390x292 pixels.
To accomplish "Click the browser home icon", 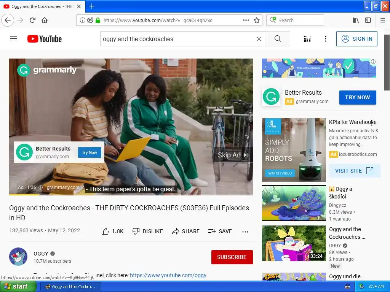I will coord(45,20).
